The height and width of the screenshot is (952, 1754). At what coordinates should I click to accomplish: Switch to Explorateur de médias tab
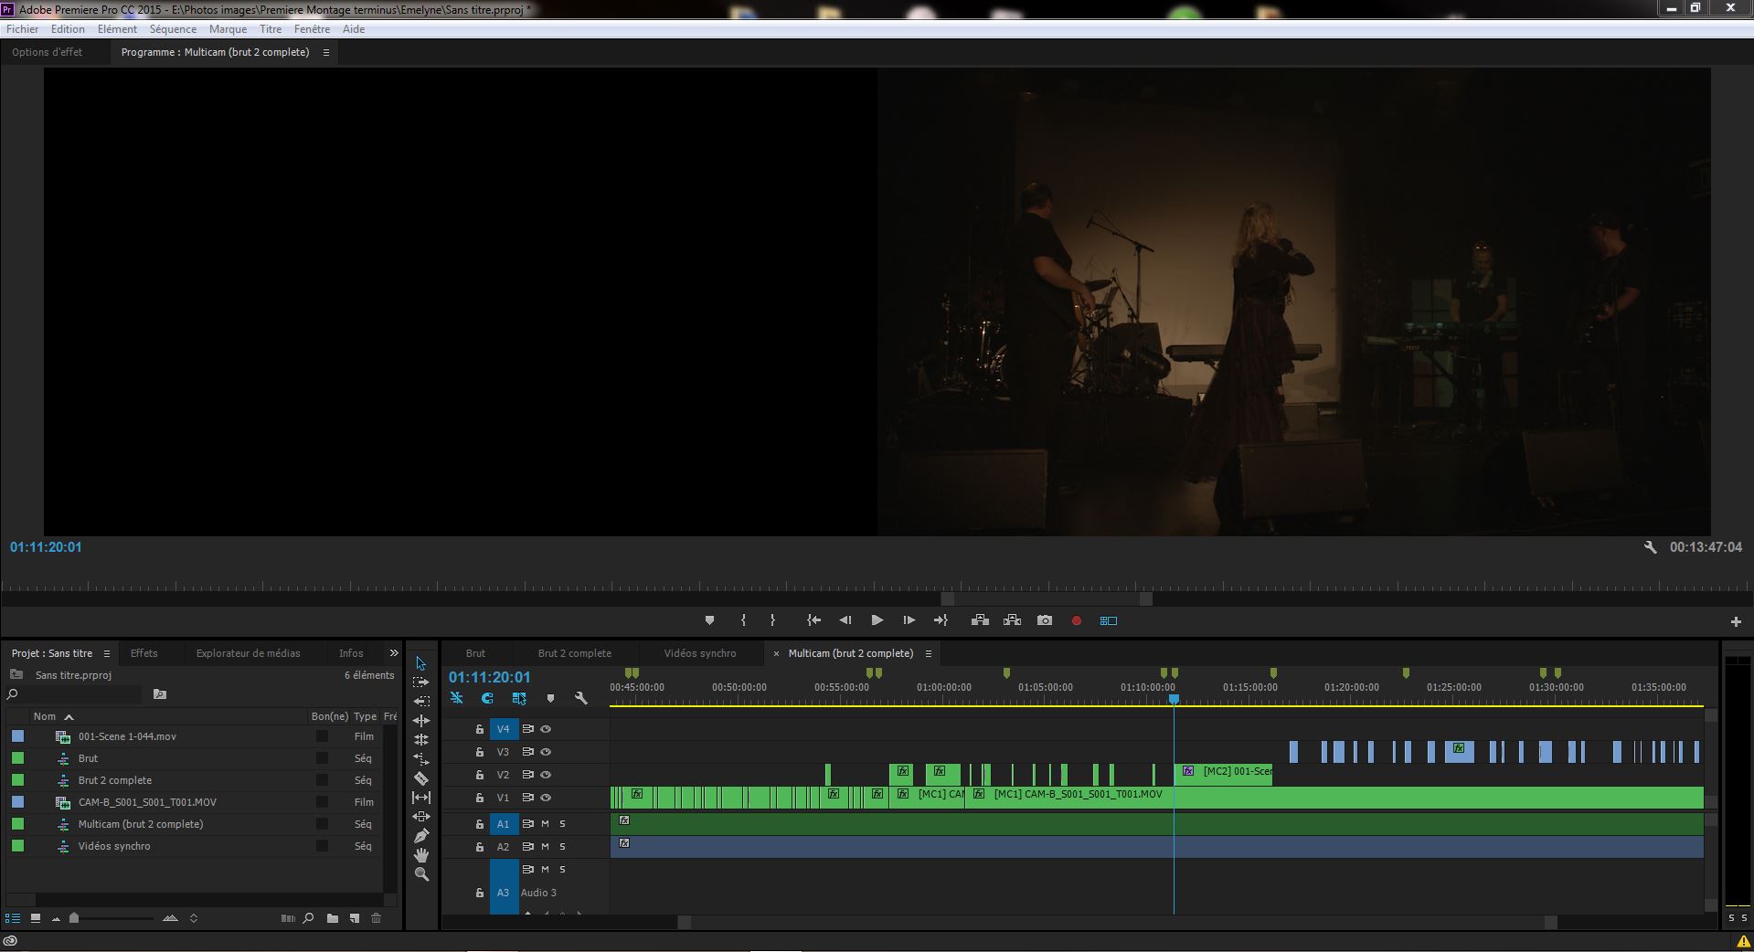(248, 653)
